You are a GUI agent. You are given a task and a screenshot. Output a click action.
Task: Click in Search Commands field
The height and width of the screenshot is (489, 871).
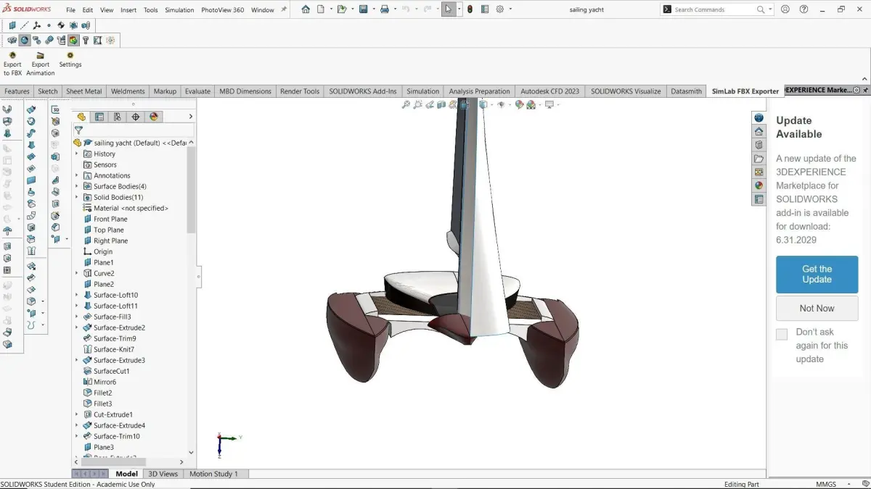(713, 9)
